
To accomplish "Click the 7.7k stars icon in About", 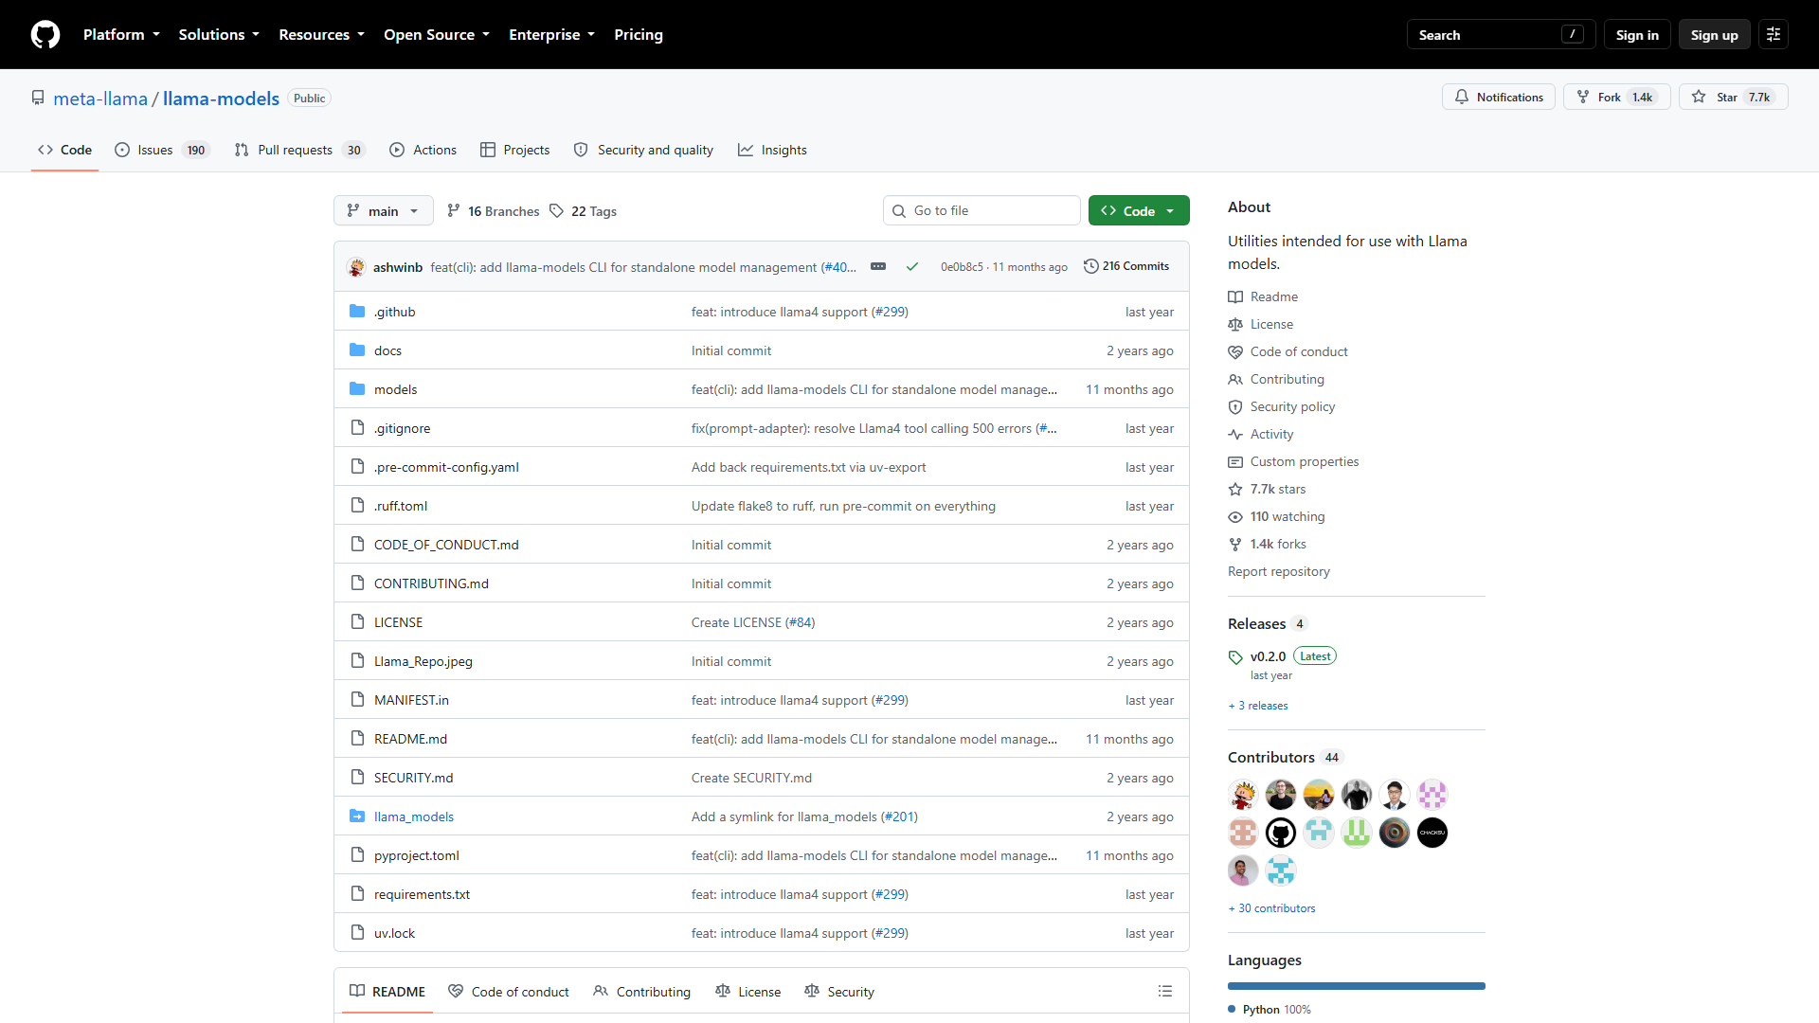I will pos(1235,490).
